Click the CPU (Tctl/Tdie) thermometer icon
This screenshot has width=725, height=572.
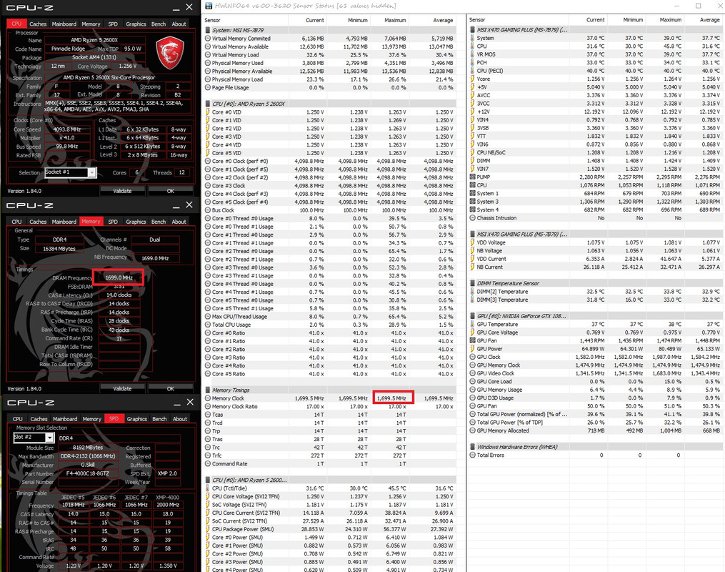pos(208,488)
